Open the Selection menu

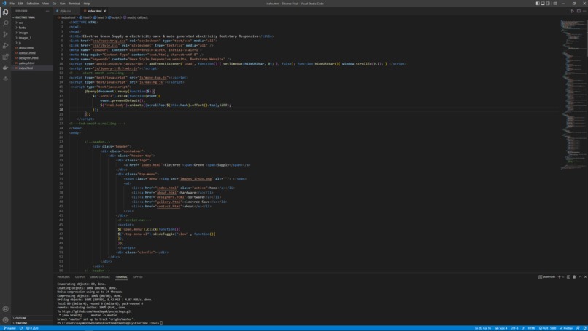pos(33,4)
